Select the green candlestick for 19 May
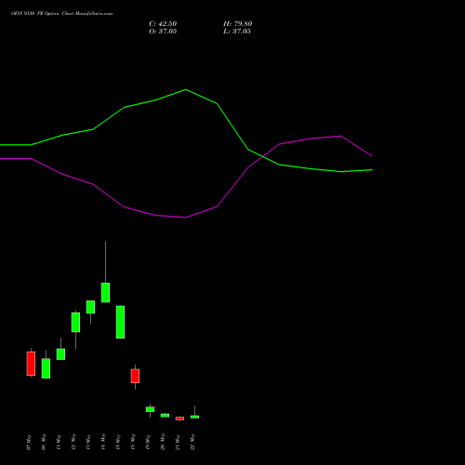Viewport: 465px width, 465px height. coord(150,409)
